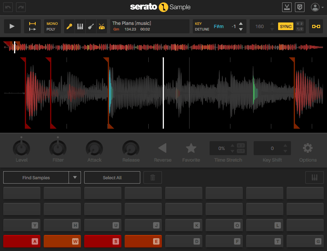This screenshot has height=251, width=327.
Task: Select MONO voice mode
Action: coord(52,24)
